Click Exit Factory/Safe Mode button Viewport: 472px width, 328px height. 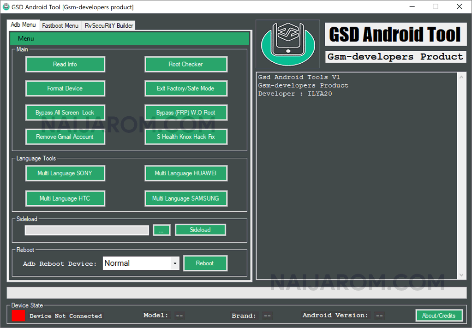tap(186, 89)
